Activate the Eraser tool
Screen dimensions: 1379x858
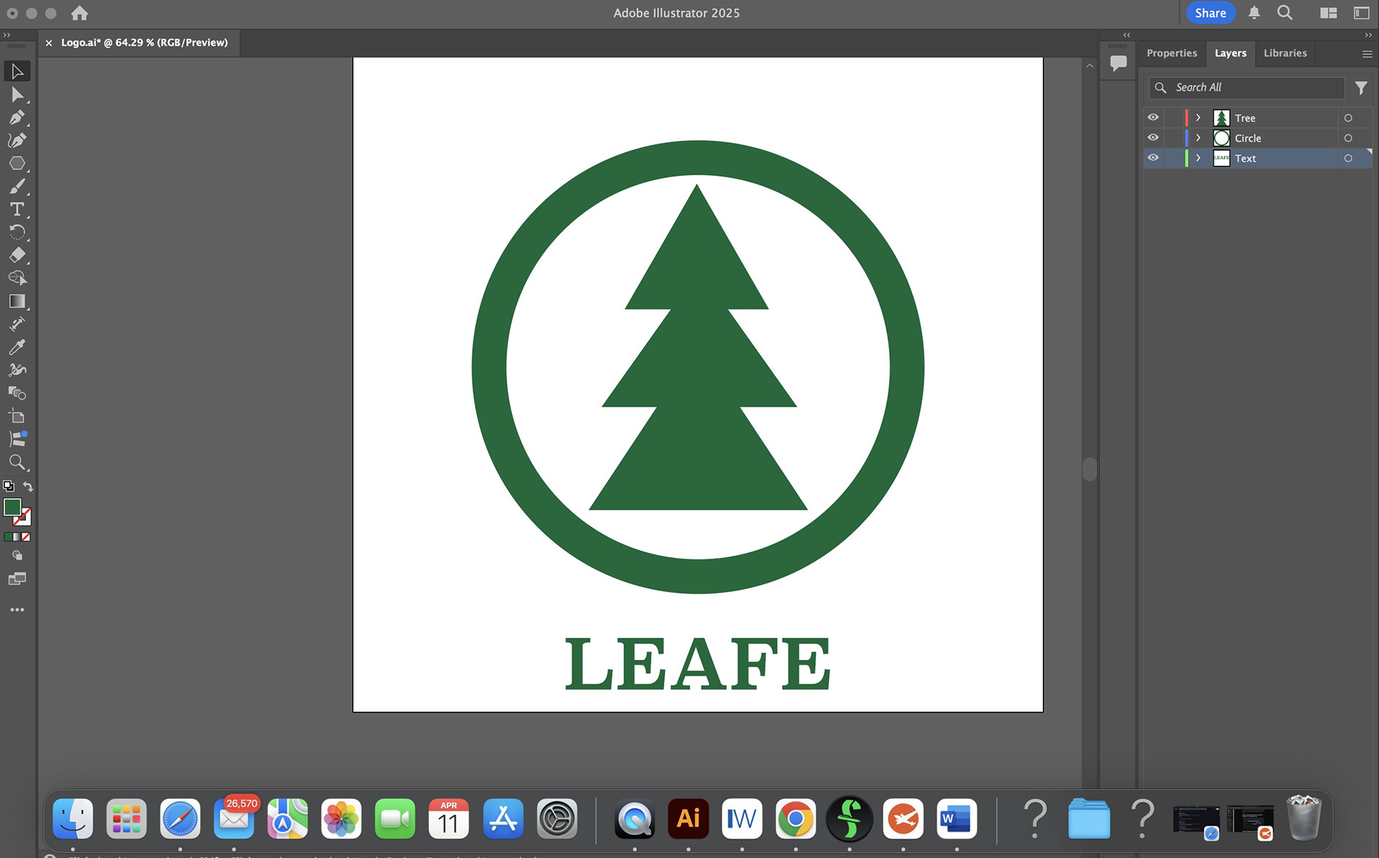(x=17, y=255)
